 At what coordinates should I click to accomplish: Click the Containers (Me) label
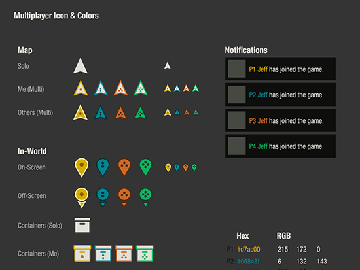click(x=39, y=254)
